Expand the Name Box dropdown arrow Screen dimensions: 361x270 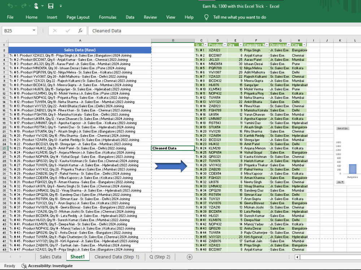click(34, 30)
